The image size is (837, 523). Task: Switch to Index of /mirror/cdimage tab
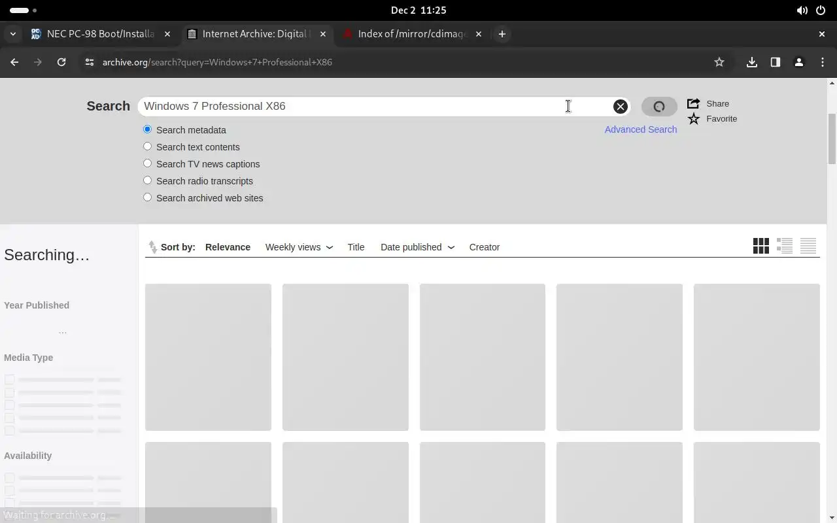pyautogui.click(x=413, y=34)
